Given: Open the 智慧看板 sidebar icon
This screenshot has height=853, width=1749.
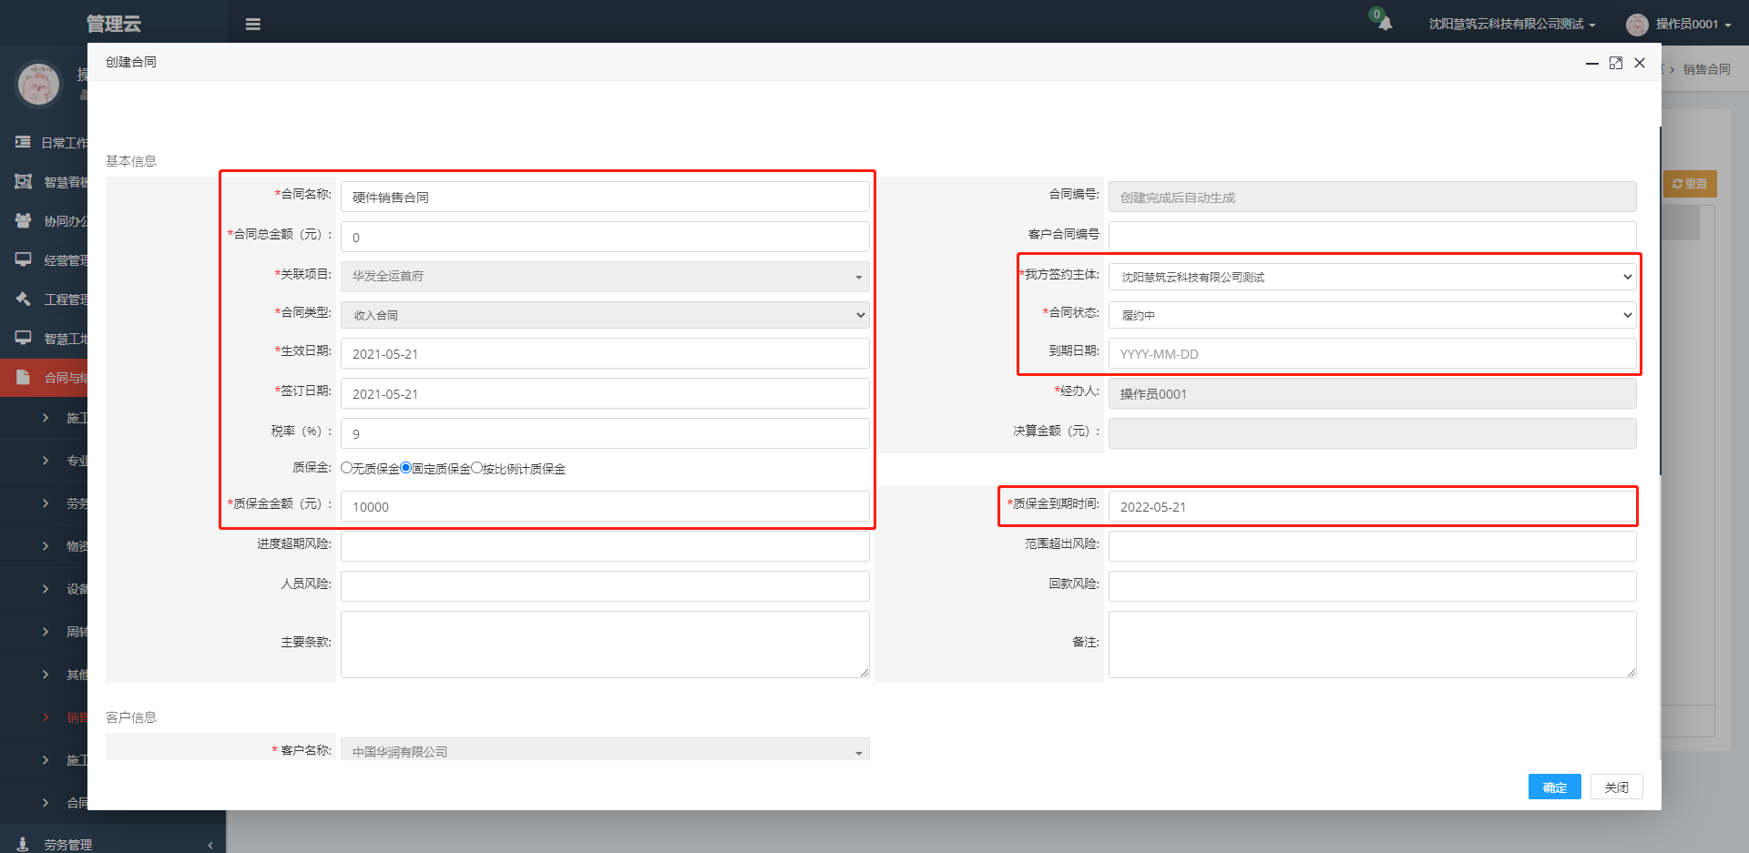Looking at the screenshot, I should pos(24,181).
